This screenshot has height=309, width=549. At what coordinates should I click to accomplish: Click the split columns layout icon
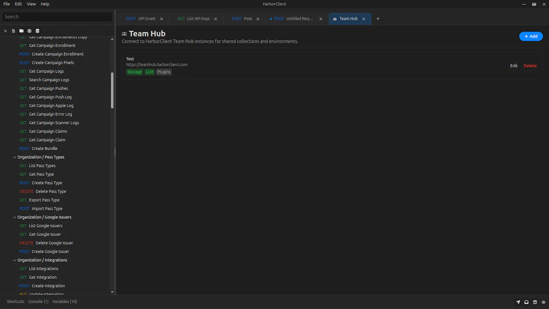pos(535,302)
